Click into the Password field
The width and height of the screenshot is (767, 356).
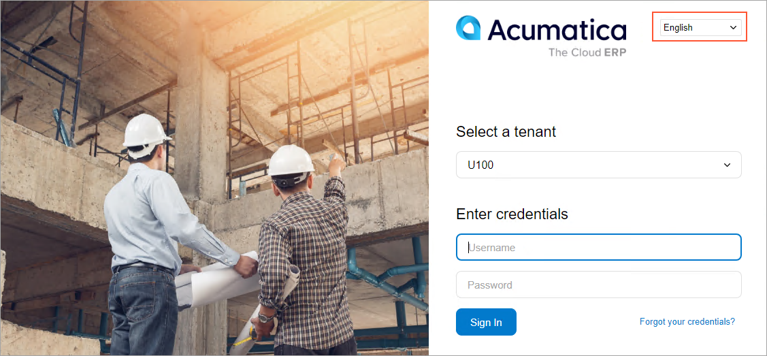tap(598, 285)
